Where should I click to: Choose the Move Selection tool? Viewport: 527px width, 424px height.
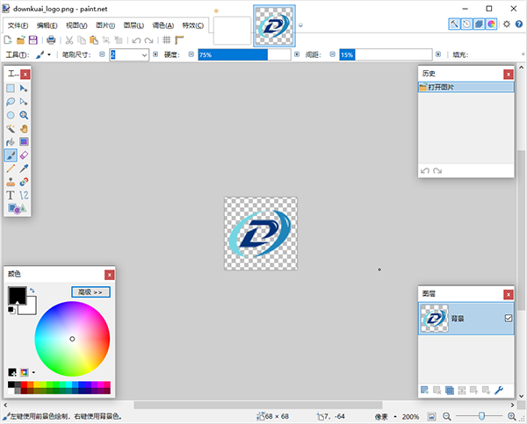[24, 102]
